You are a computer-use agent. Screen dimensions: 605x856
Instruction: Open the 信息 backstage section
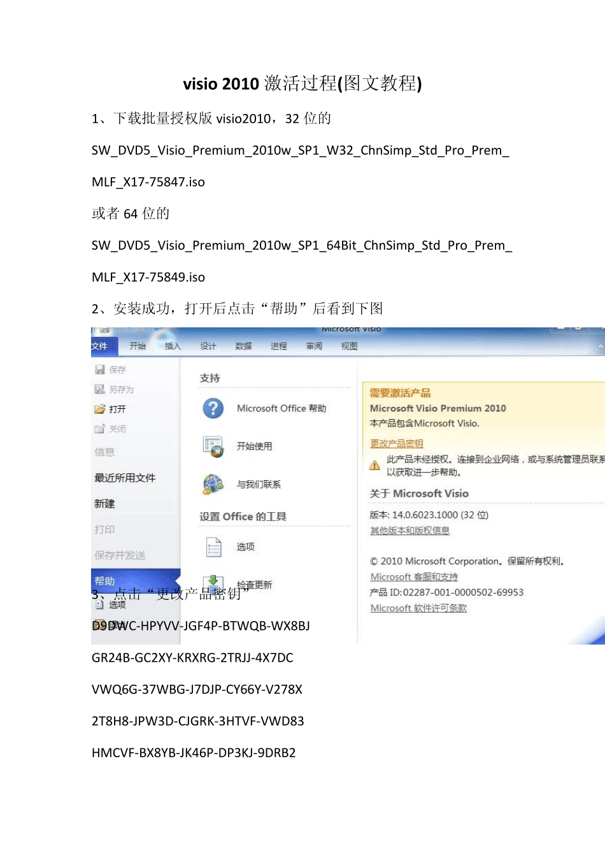pos(104,452)
